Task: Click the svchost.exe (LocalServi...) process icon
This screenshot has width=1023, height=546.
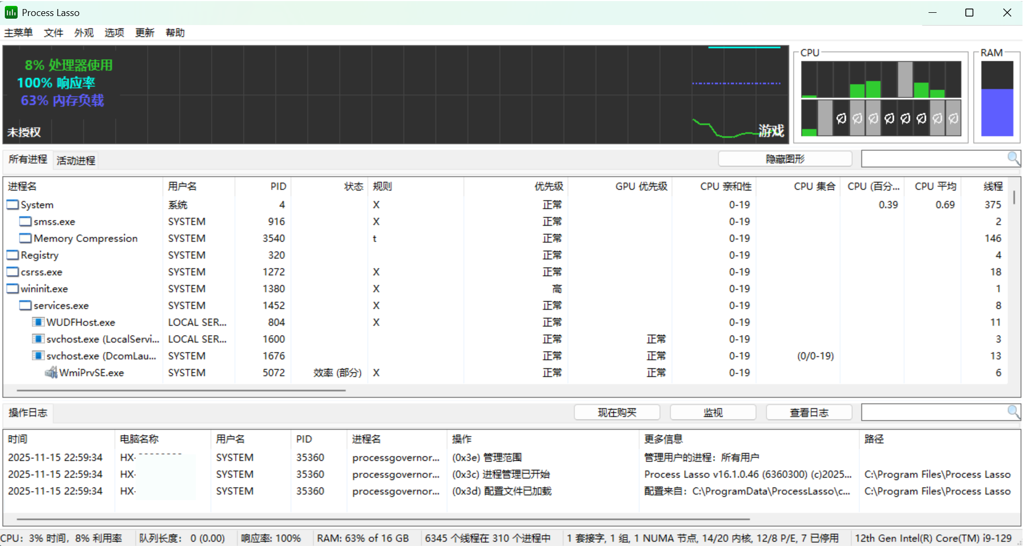Action: (x=38, y=339)
